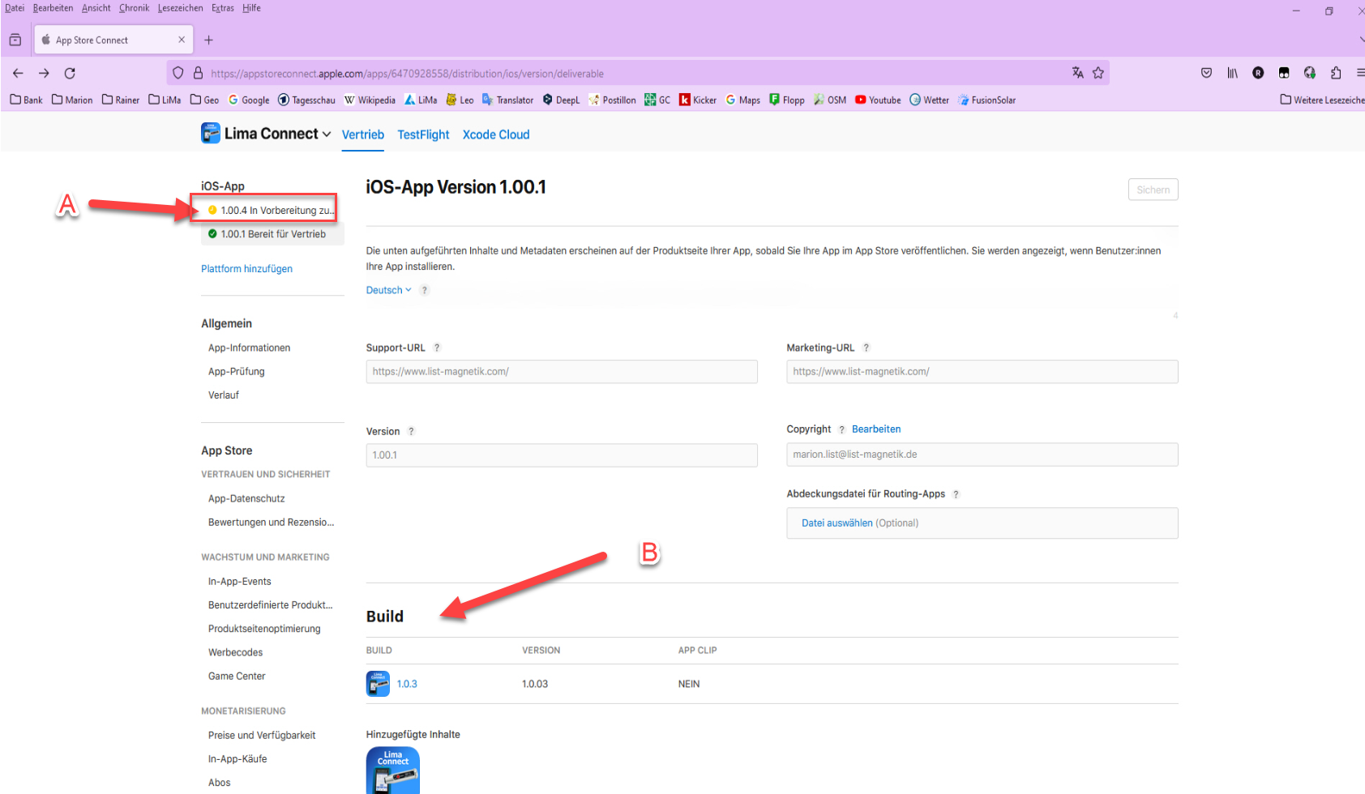Open the Extensions puzzle-piece menu
The height and width of the screenshot is (794, 1365).
(1336, 73)
